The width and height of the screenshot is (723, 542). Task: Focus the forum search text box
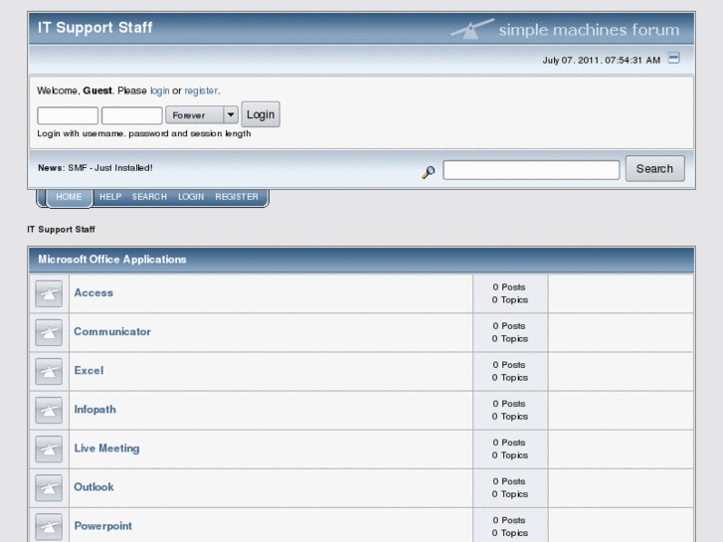[x=531, y=170]
